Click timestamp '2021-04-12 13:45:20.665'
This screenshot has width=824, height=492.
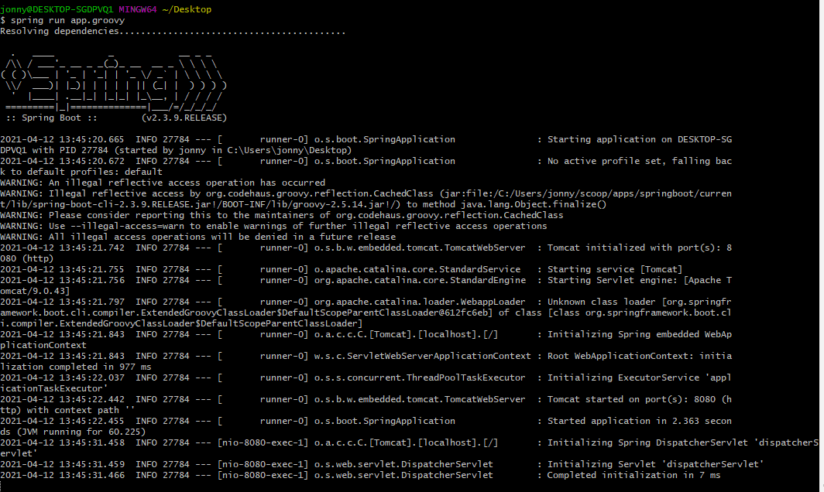(62, 139)
